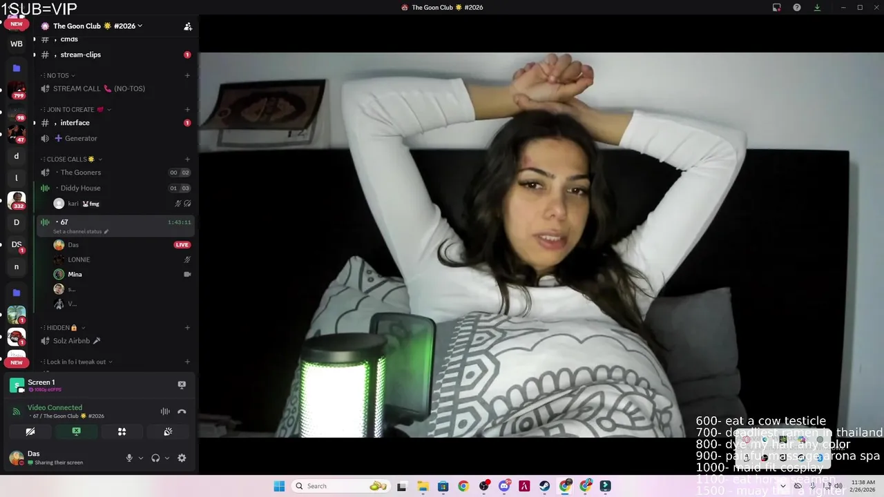Open the Discord inbox icon in title bar
This screenshot has width=884, height=497.
coord(776,8)
